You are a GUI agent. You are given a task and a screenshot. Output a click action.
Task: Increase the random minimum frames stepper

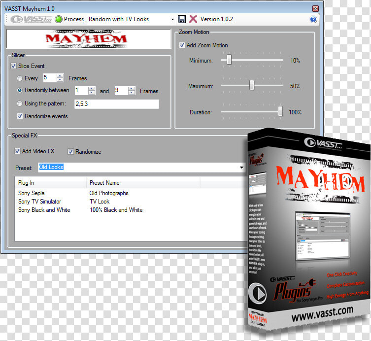point(92,89)
